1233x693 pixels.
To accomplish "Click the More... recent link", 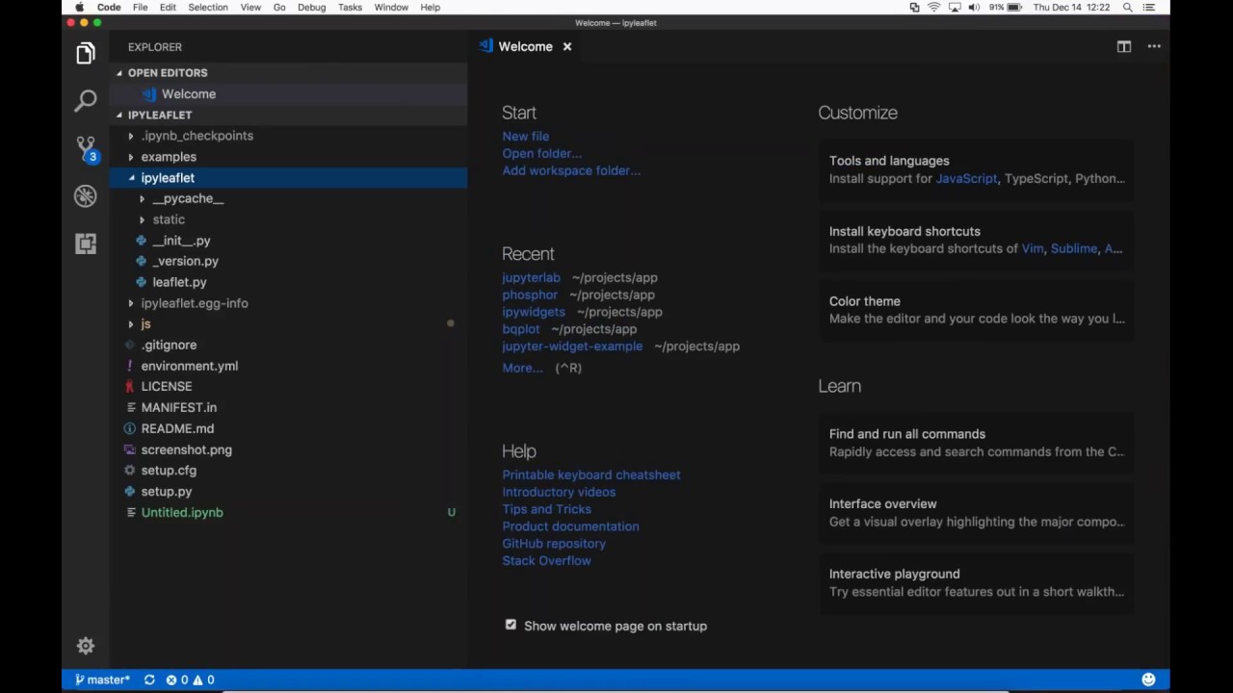I will (x=522, y=368).
